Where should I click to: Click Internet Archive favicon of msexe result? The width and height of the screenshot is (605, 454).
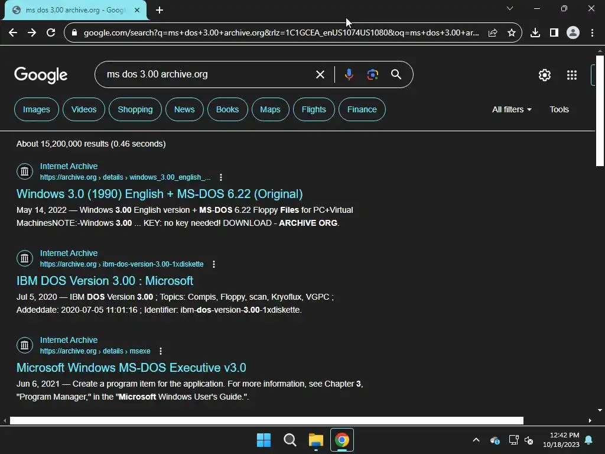[x=25, y=345]
